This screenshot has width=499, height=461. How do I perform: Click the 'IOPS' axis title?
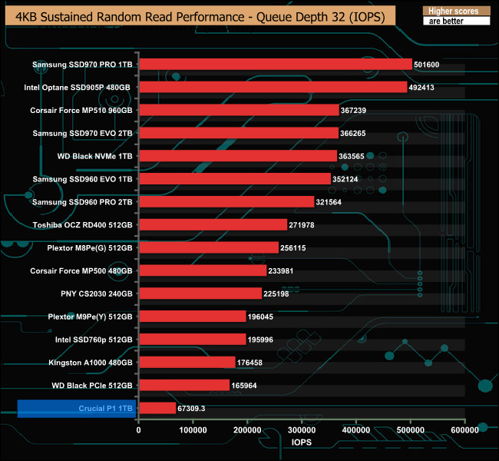[x=302, y=443]
